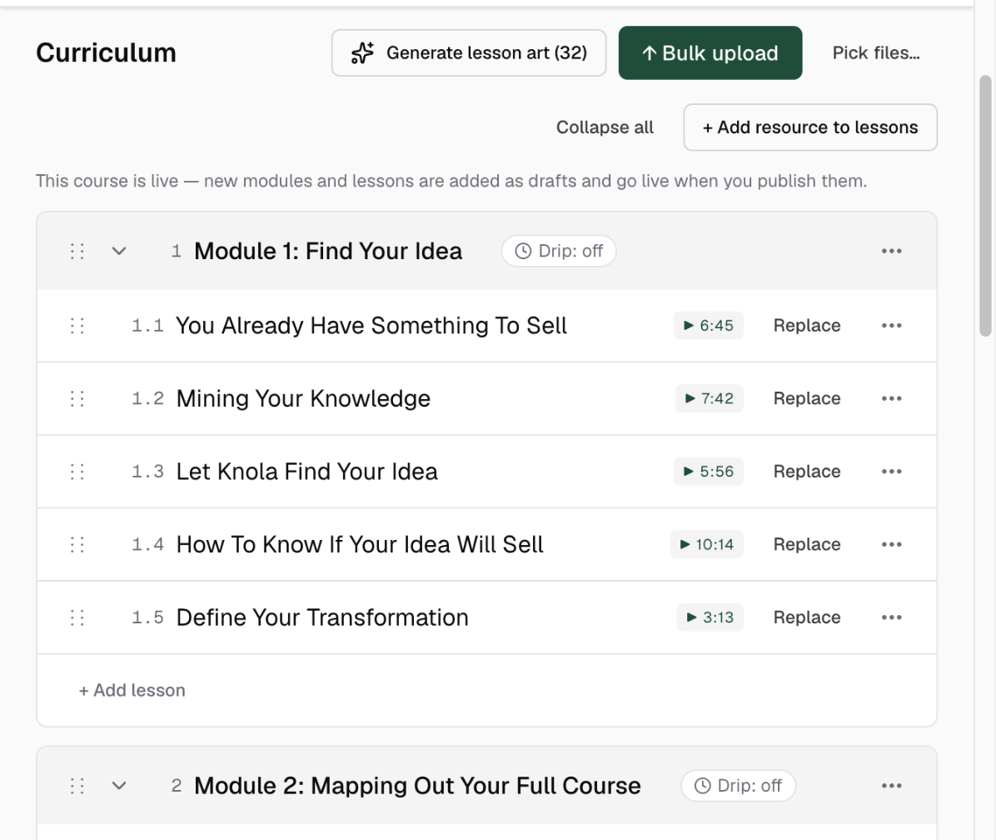This screenshot has width=996, height=840.
Task: Click drag handle of lesson 1.1
Action: 77,325
